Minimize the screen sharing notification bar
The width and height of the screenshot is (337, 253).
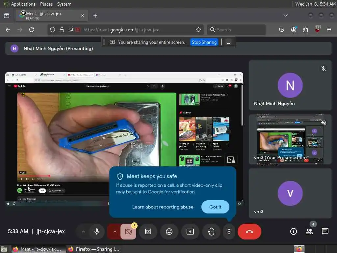[228, 42]
